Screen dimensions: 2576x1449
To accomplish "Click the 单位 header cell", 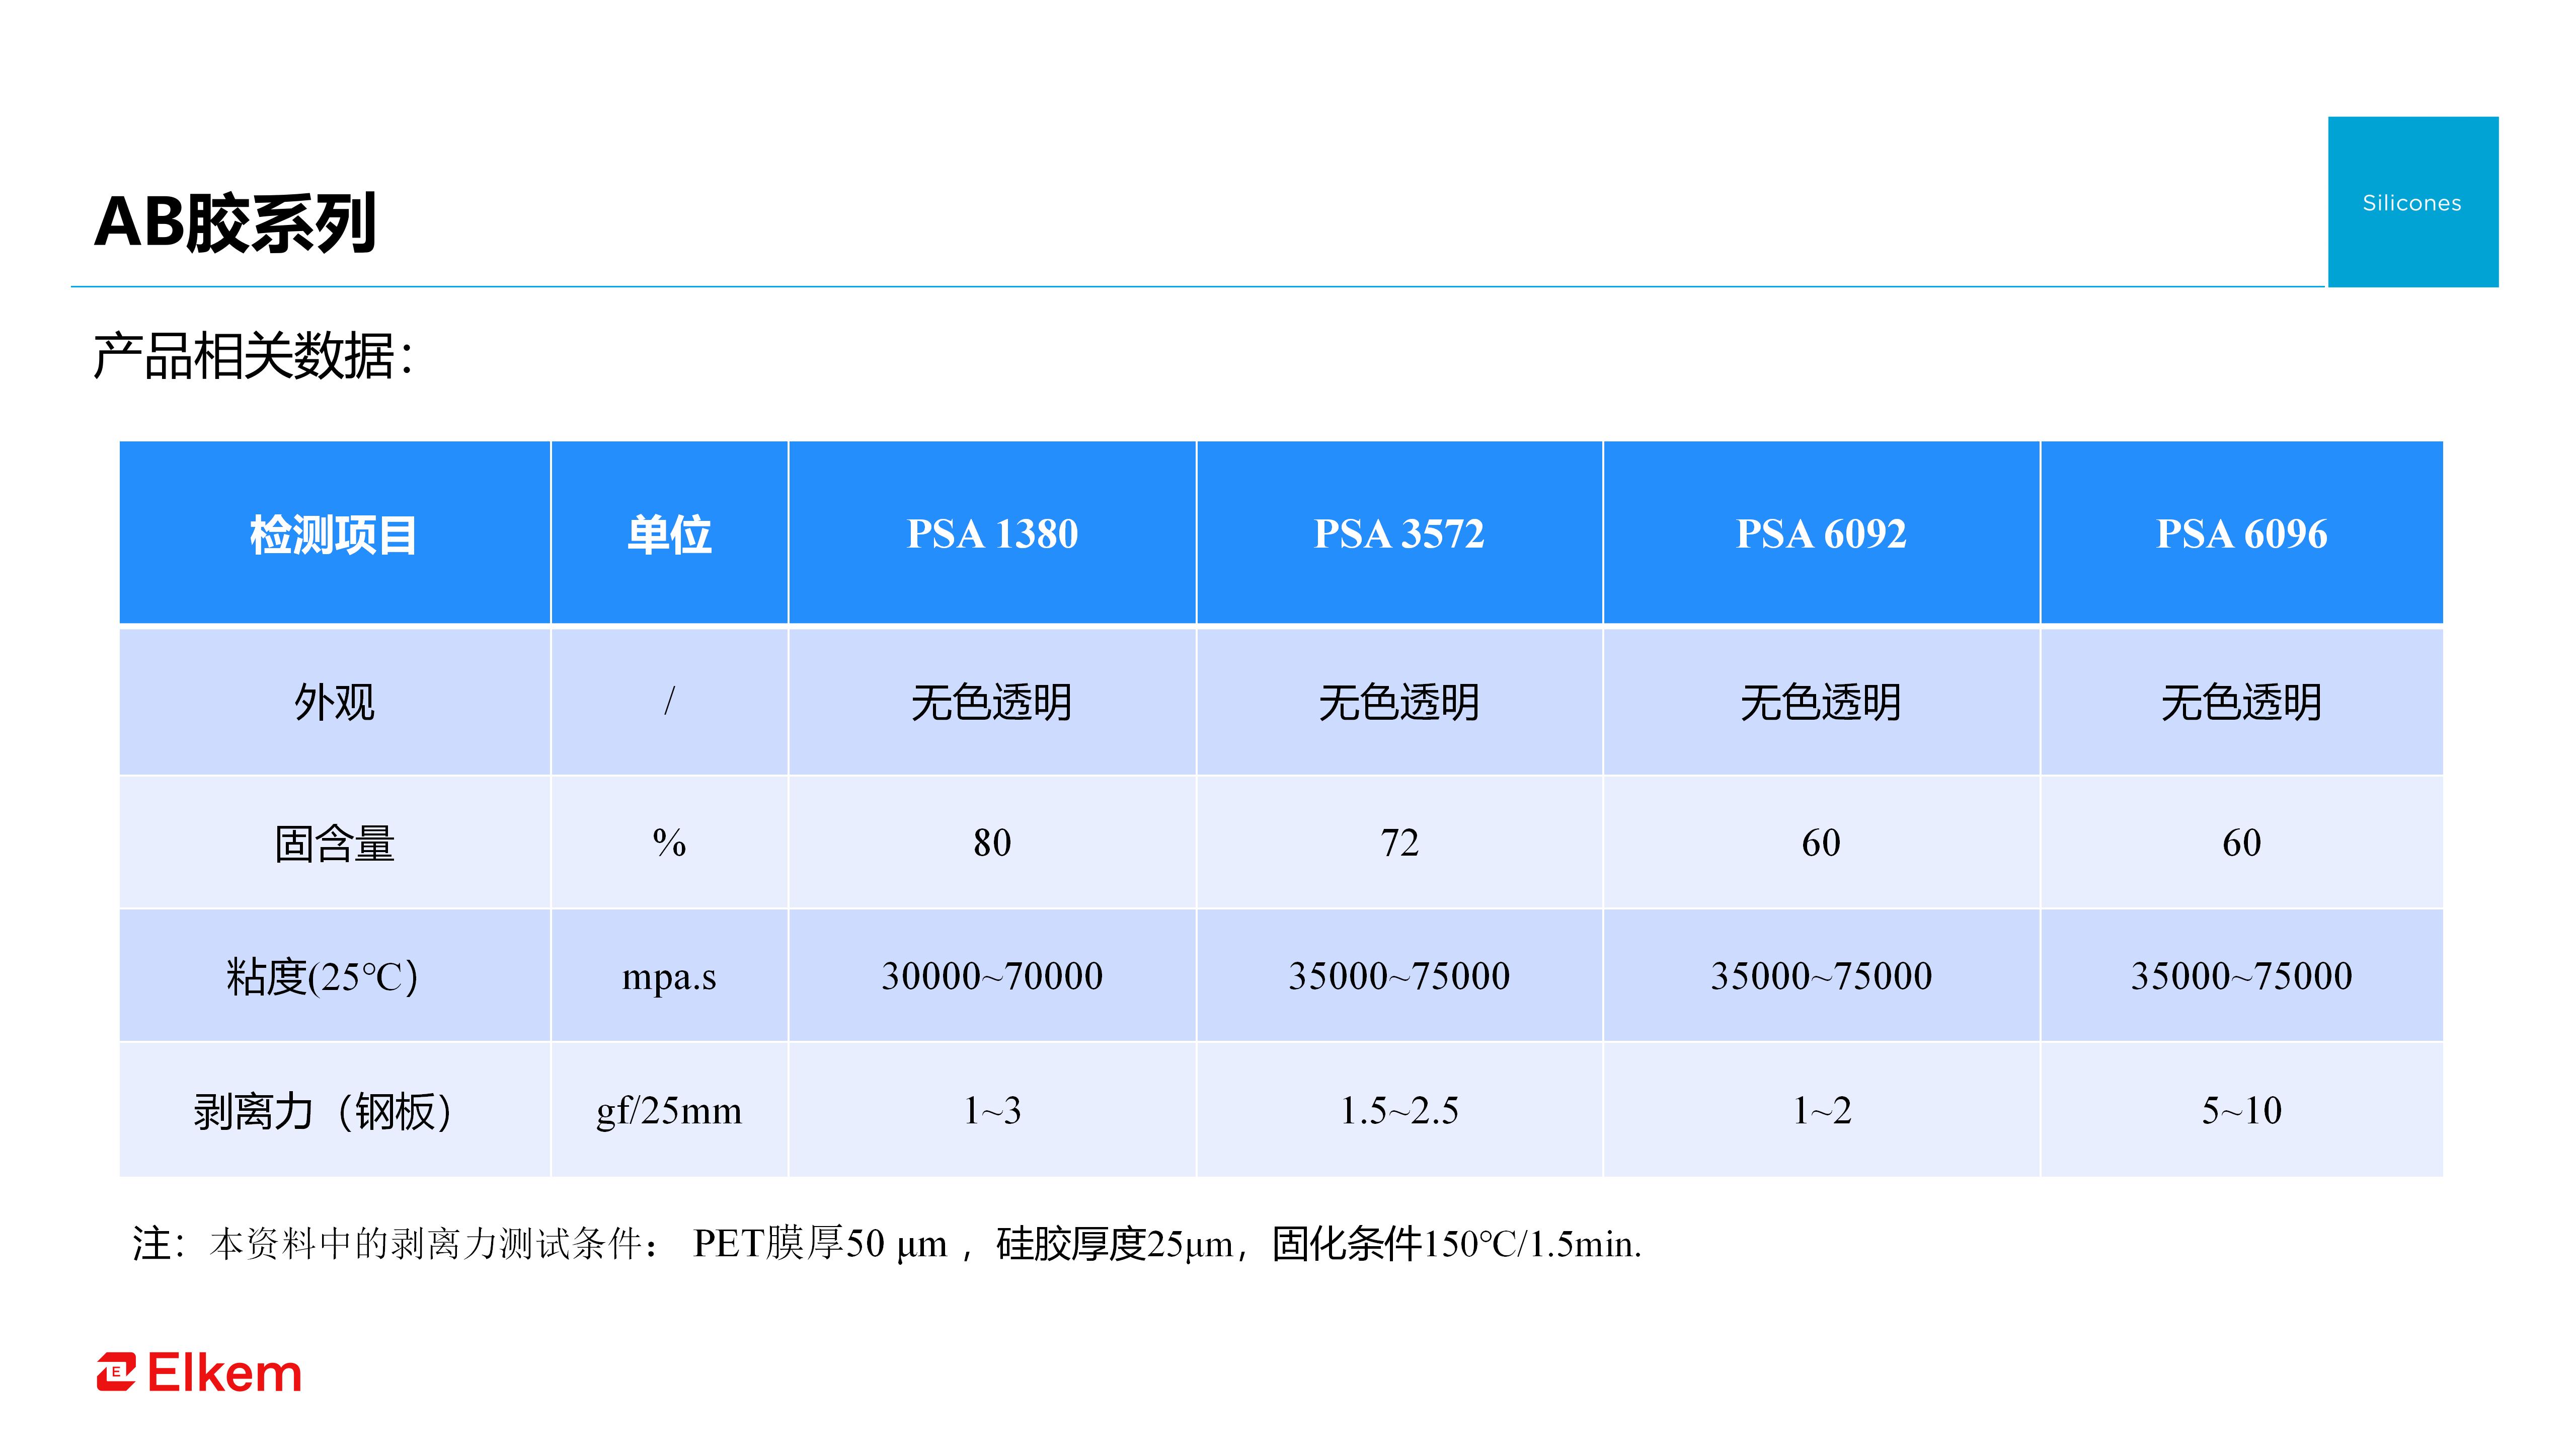I will (x=668, y=534).
